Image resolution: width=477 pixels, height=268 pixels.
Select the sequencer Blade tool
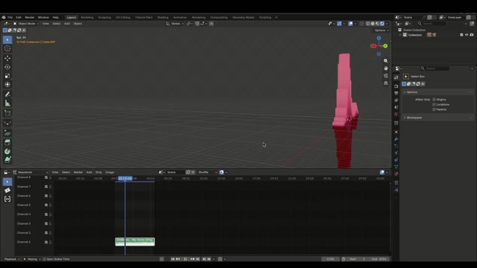click(7, 191)
